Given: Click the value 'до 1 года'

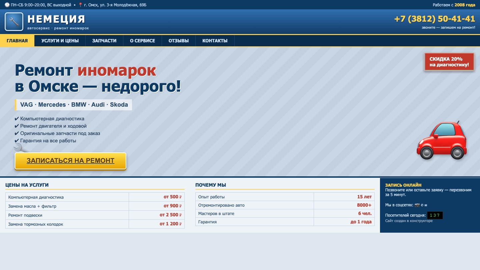Looking at the screenshot, I should point(361,222).
